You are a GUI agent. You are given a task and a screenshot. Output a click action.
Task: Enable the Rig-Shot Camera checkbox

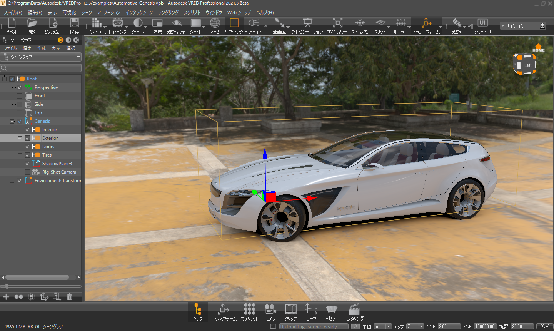click(x=27, y=172)
